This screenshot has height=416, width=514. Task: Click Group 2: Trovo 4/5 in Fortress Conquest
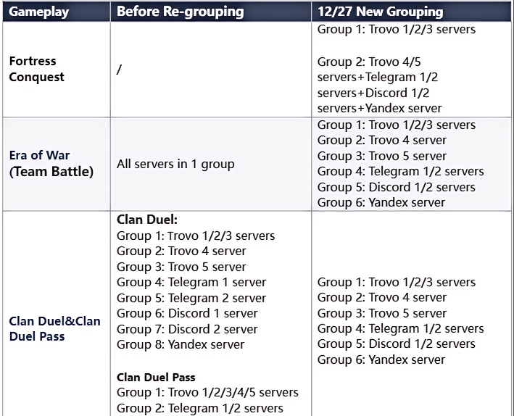(x=369, y=62)
